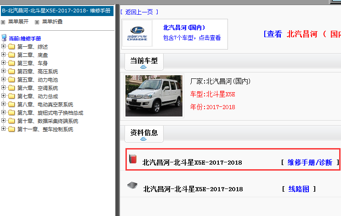Image resolution: width=341 pixels, height=216 pixels.
Task: Click 北汽昌河-北斗星X5E-2017-2018 in the 线路图 row
Action: tap(193, 189)
